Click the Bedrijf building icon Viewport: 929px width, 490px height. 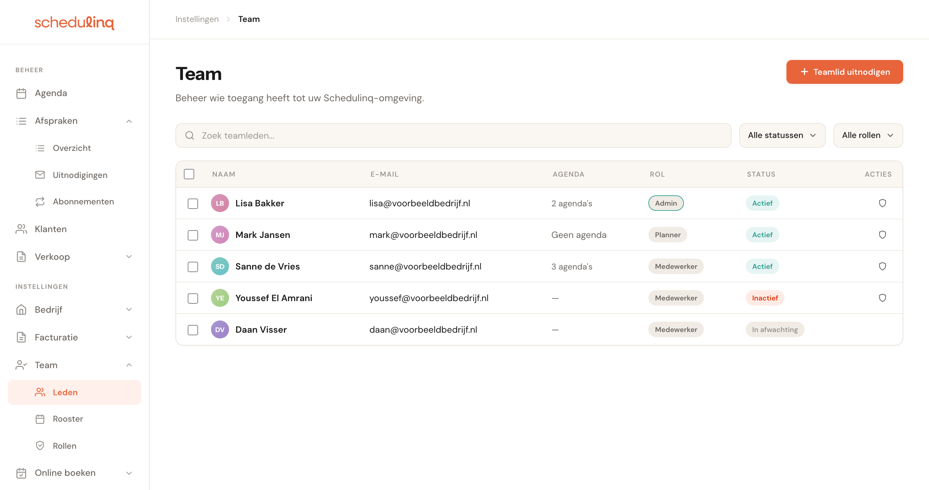click(21, 309)
